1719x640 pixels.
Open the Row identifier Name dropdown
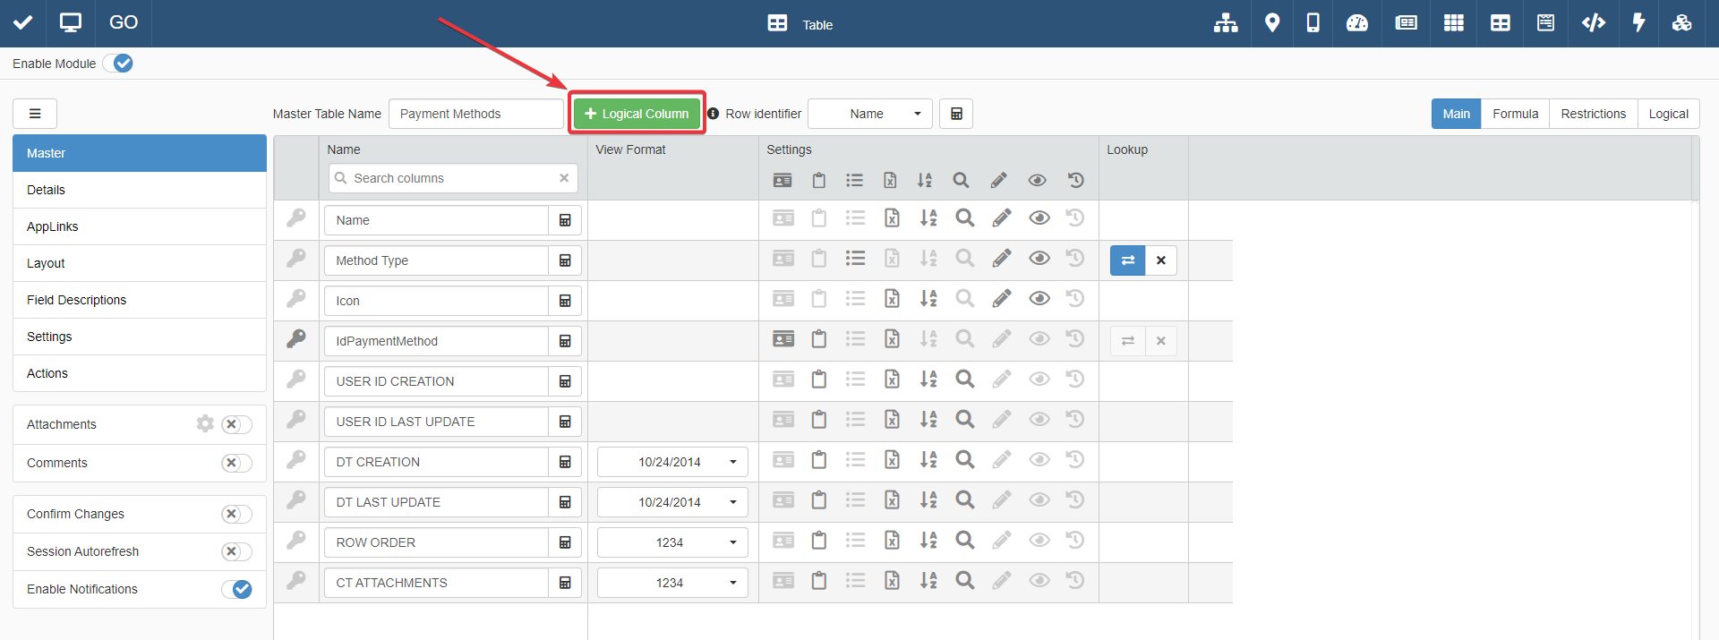coord(869,114)
